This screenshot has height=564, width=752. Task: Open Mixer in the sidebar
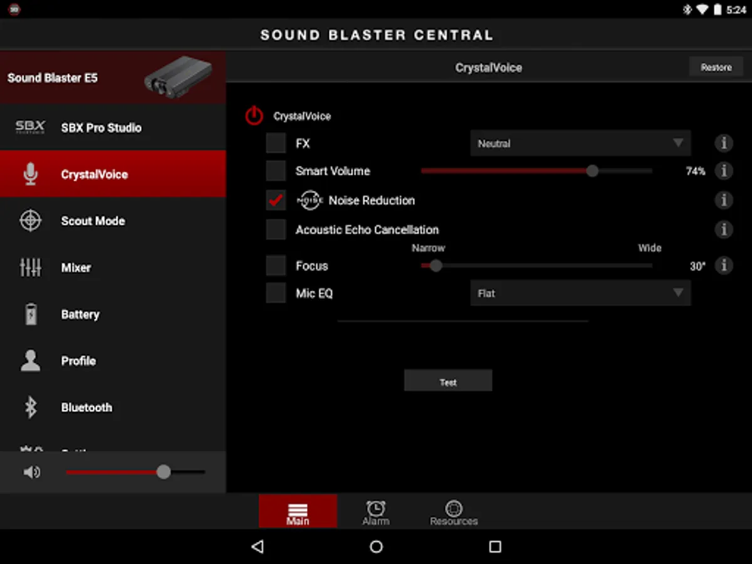[x=113, y=267]
